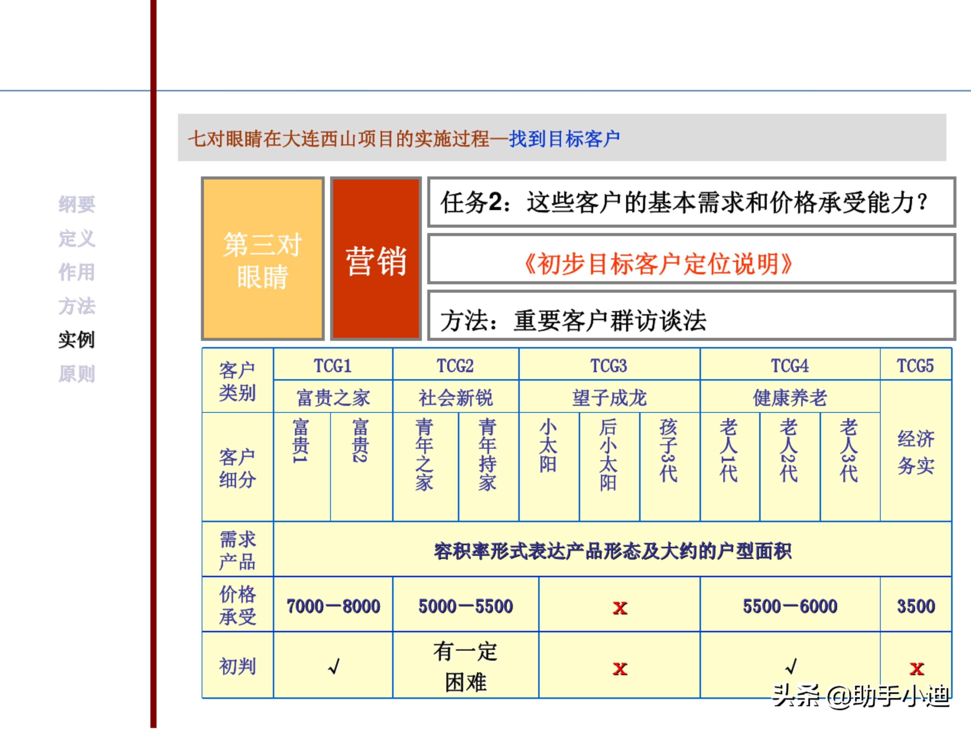Select the 纲要 sidebar item

pos(77,205)
